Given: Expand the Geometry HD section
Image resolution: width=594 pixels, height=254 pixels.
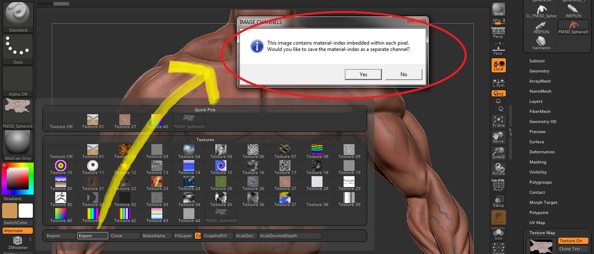Looking at the screenshot, I should [543, 122].
